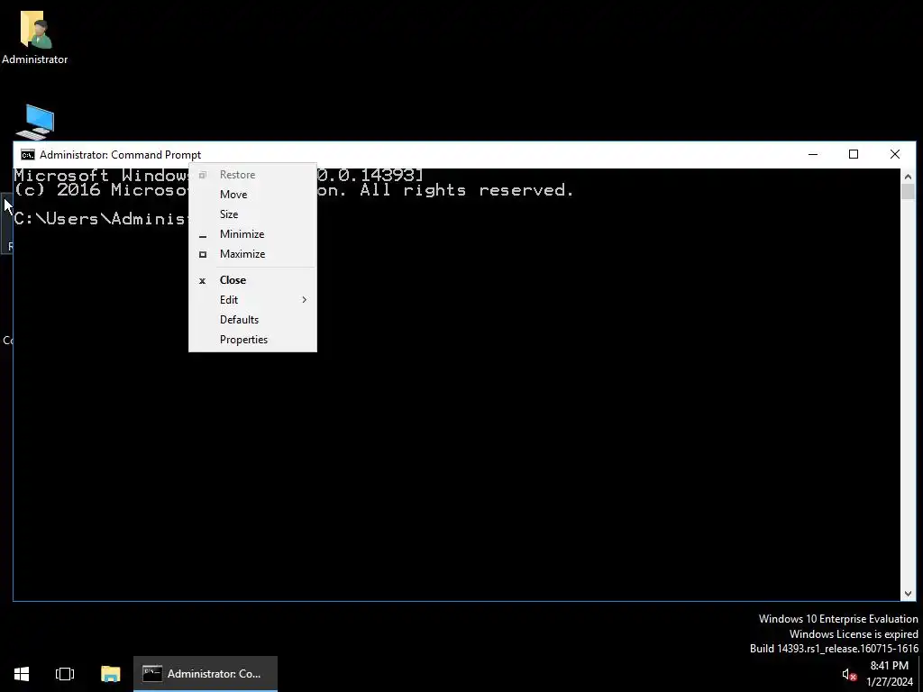Viewport: 923px width, 692px height.
Task: Expand the Edit submenu arrow
Action: pyautogui.click(x=305, y=300)
